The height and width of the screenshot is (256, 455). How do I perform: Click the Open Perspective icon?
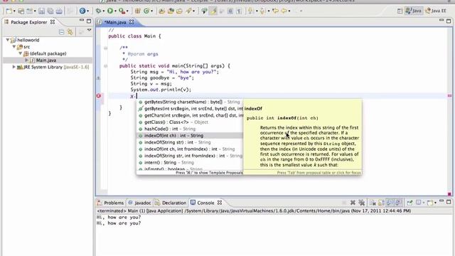click(400, 11)
